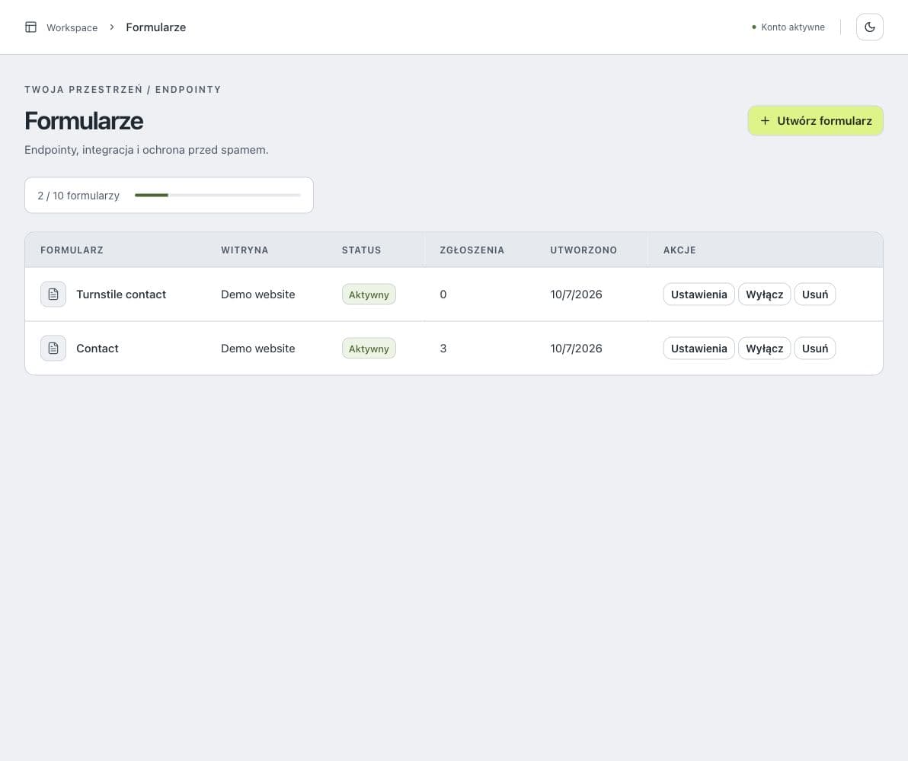Click the 2 / 10 formularzy label
908x761 pixels.
pyautogui.click(x=78, y=196)
